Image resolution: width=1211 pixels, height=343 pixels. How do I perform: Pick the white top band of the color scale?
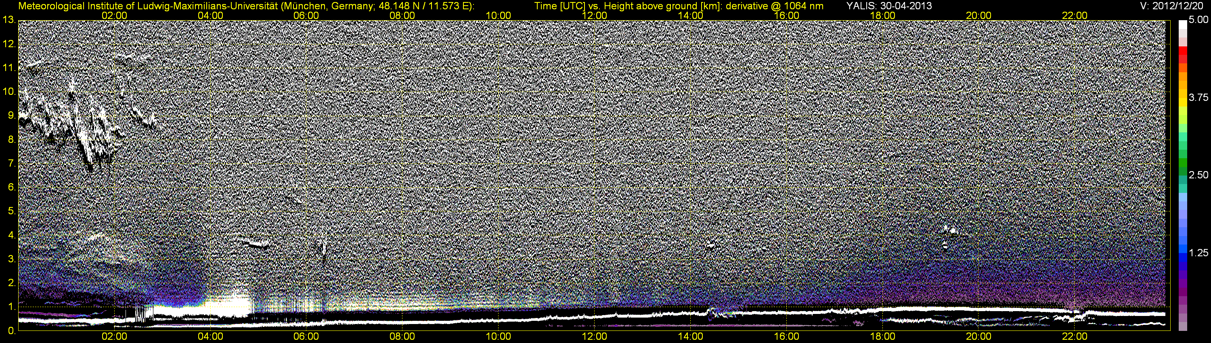pos(1183,25)
